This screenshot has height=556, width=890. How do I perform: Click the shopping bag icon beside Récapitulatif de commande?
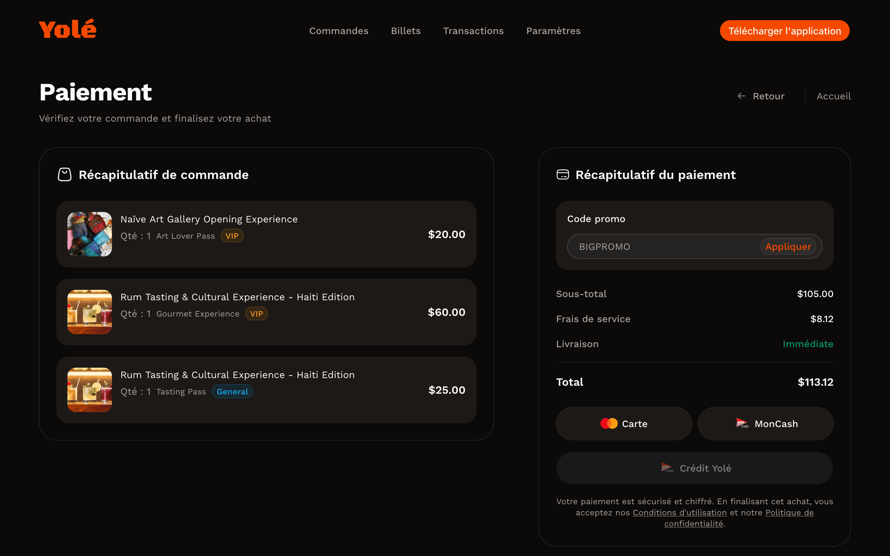point(64,175)
